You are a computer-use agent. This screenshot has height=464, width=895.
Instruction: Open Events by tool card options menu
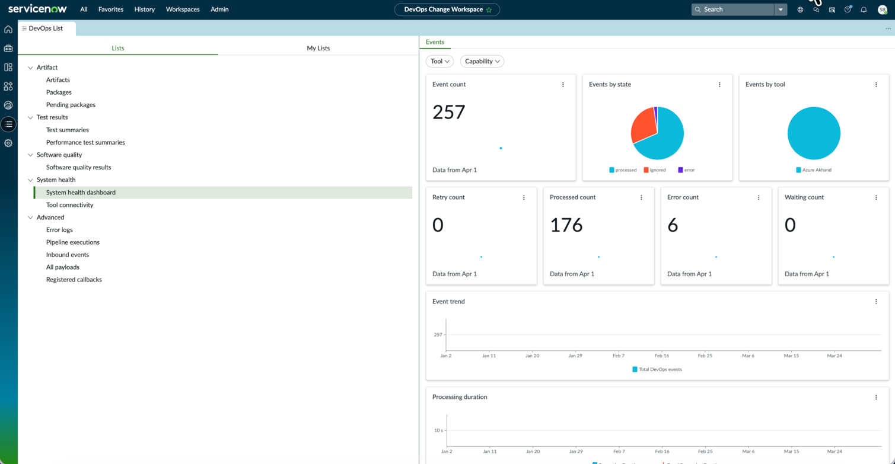[x=876, y=85]
